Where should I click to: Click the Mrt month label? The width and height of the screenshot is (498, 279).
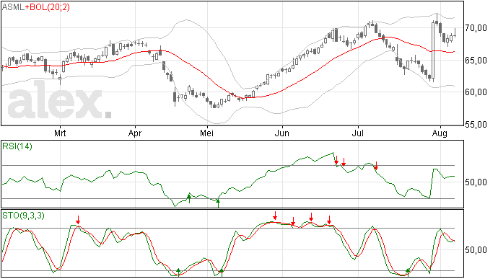(60, 133)
